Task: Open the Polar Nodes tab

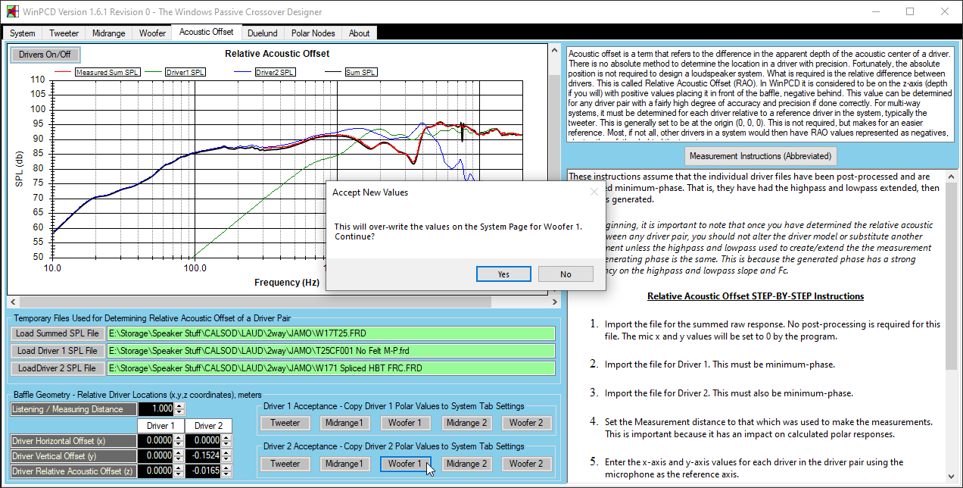Action: (x=313, y=33)
